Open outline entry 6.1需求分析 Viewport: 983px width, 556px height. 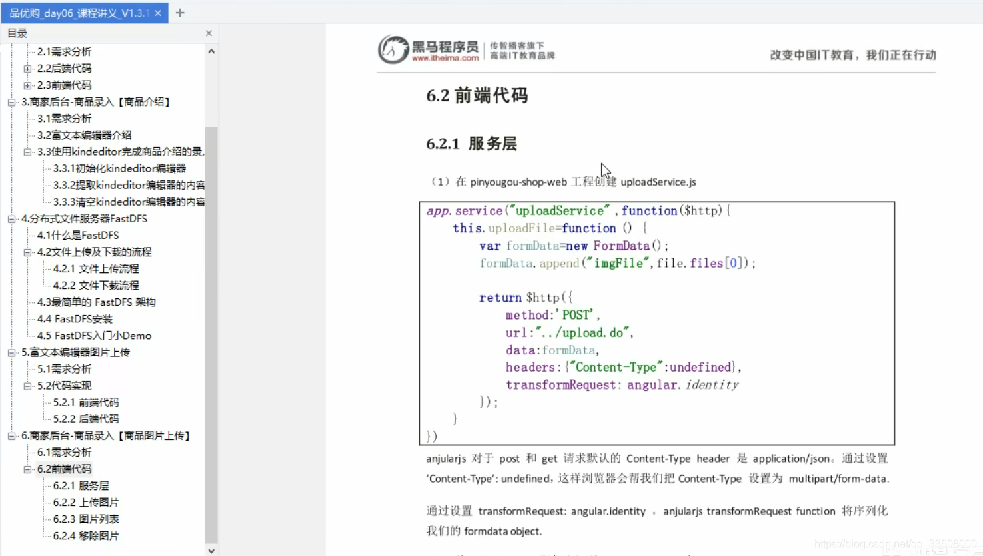point(64,452)
